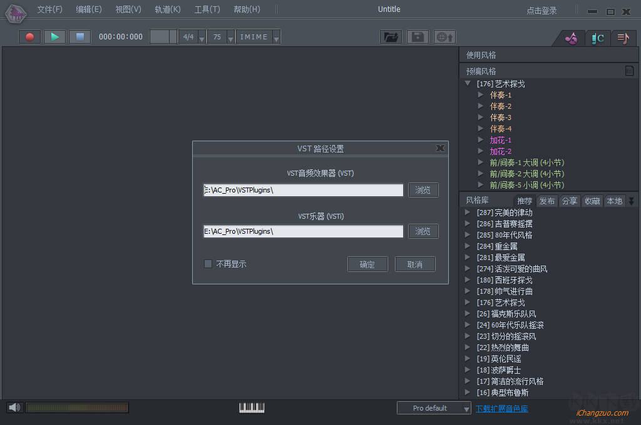Switch to the 收藏 tab
Image resolution: width=641 pixels, height=425 pixels.
[592, 201]
